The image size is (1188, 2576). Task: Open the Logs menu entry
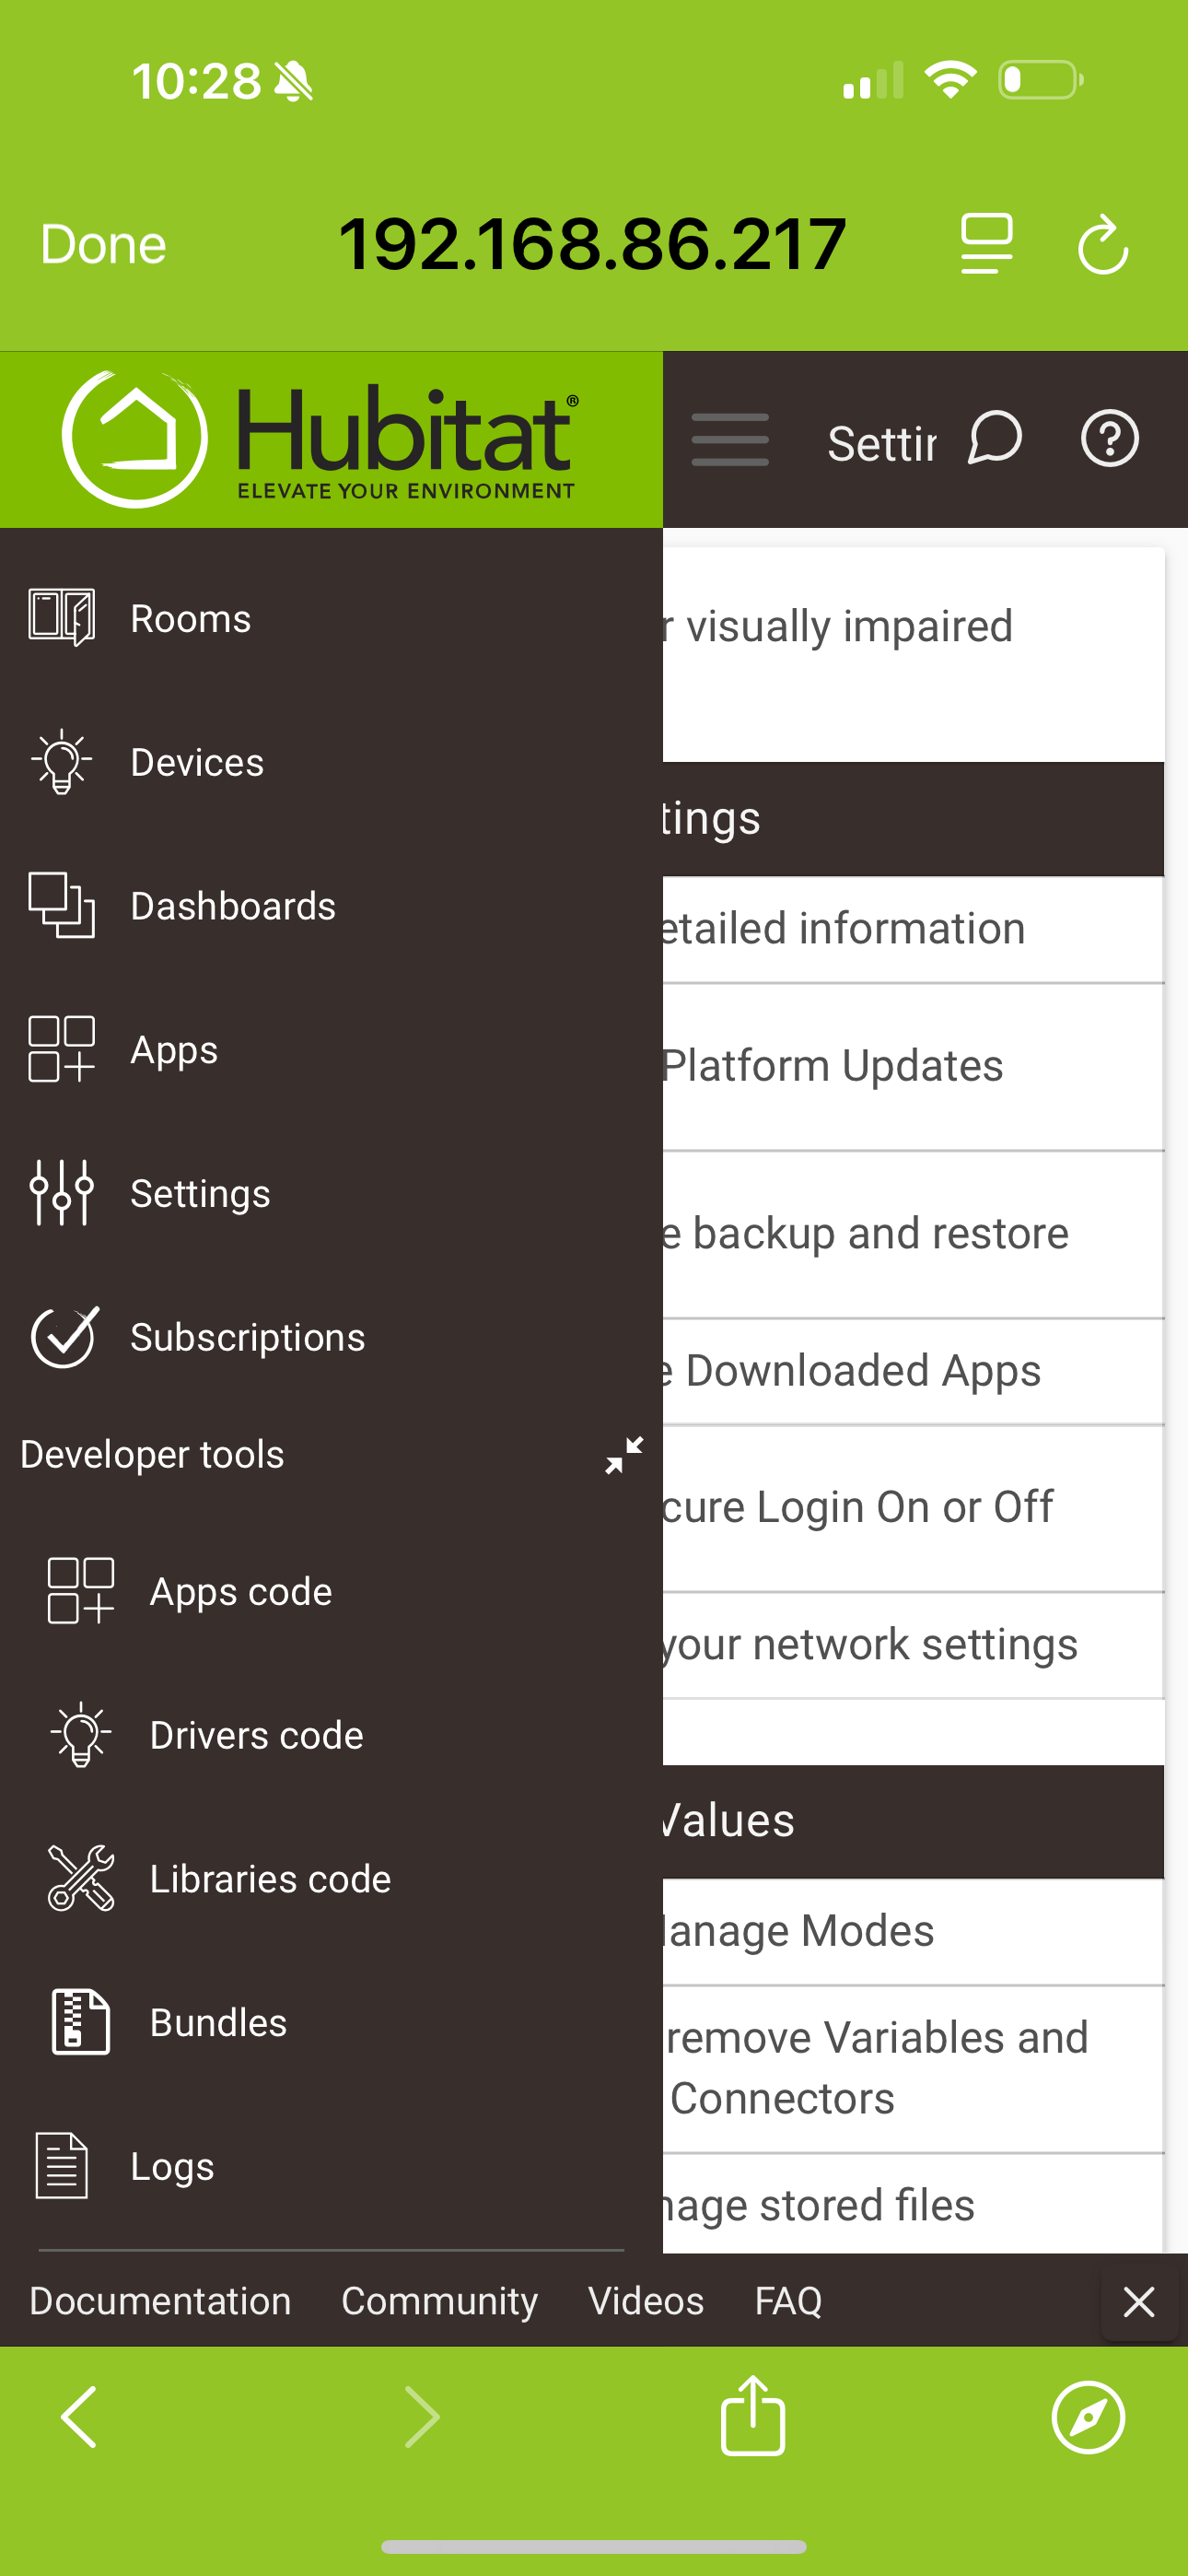[172, 2166]
